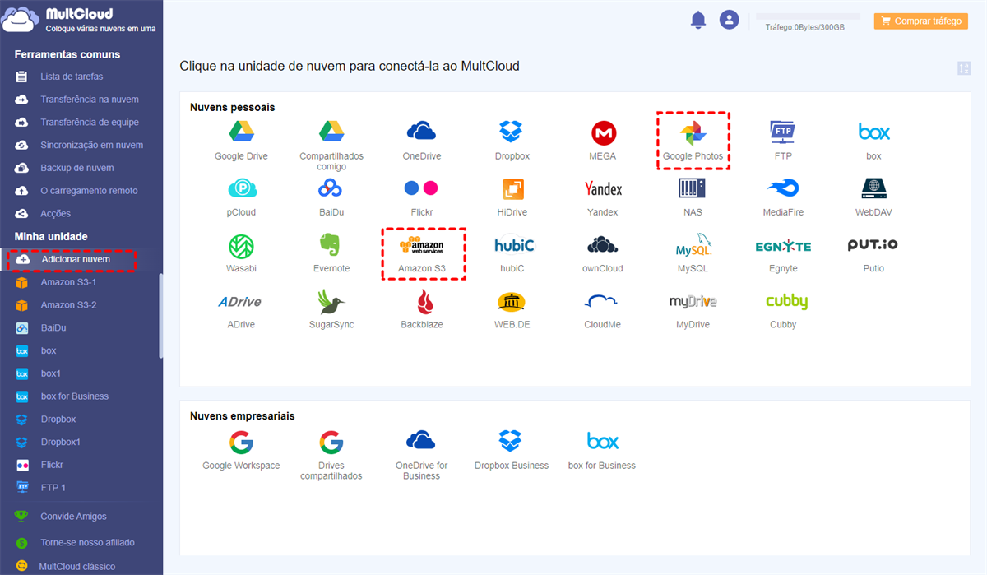The height and width of the screenshot is (575, 987).
Task: Select the MySQL icon
Action: click(x=693, y=245)
